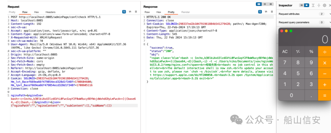Click the X-Requested-With header line
The width and height of the screenshot is (331, 133).
(x=36, y=38)
